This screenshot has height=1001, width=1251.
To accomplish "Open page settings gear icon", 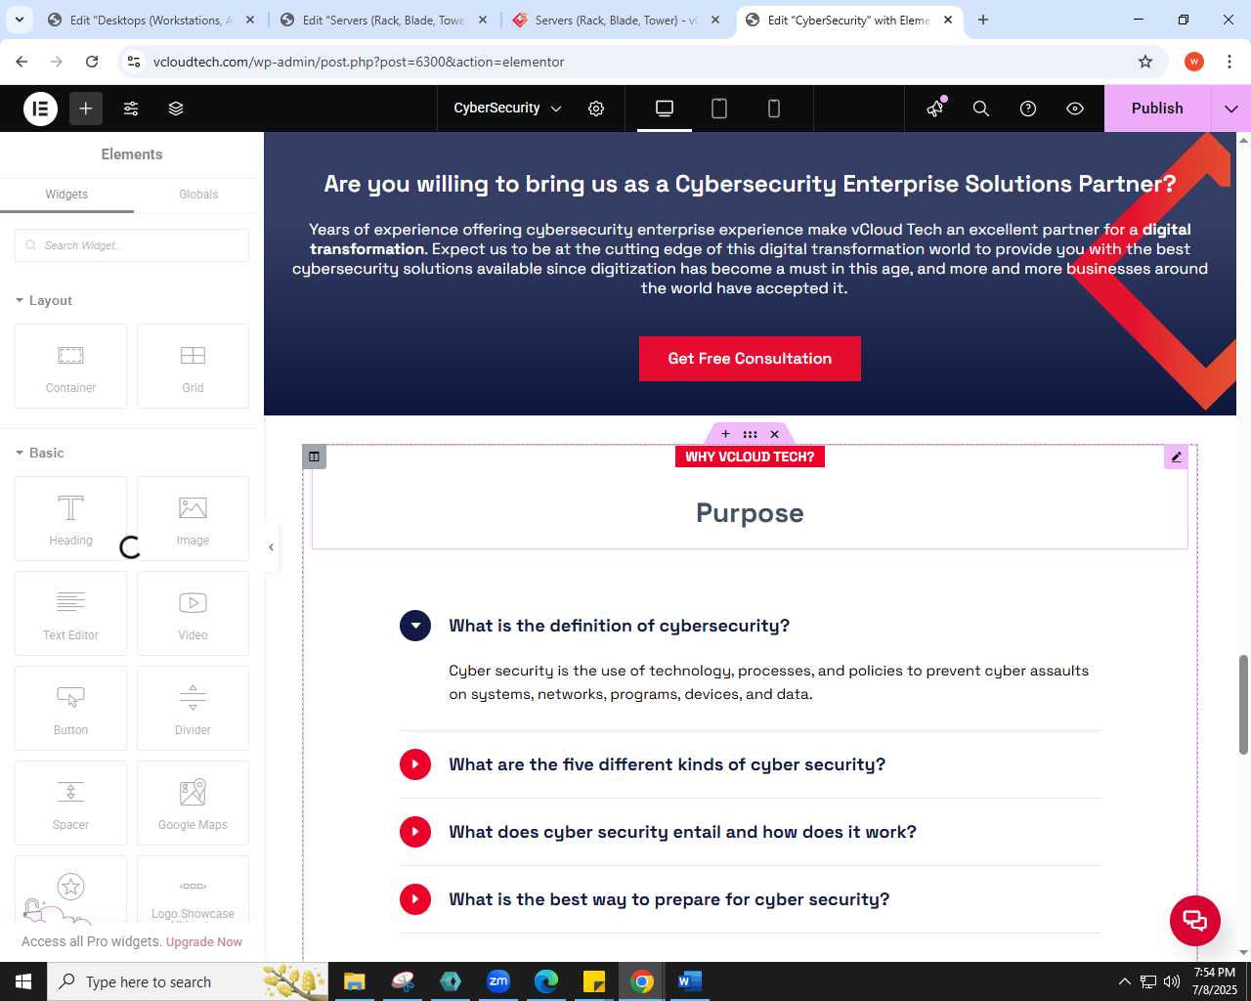I will [596, 109].
